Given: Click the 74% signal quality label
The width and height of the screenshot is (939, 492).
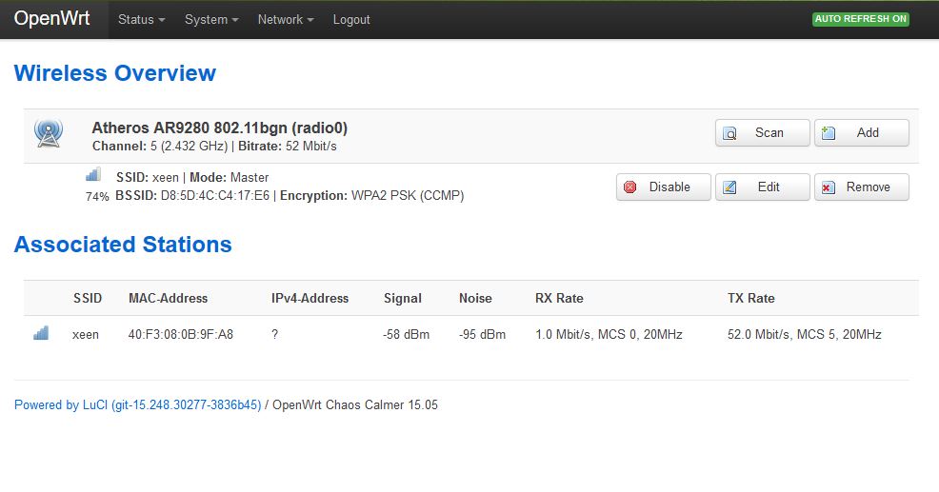Looking at the screenshot, I should (x=97, y=197).
